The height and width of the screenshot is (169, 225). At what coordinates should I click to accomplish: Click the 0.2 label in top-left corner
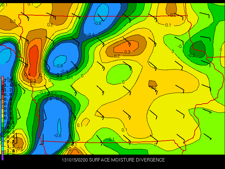[13, 21]
